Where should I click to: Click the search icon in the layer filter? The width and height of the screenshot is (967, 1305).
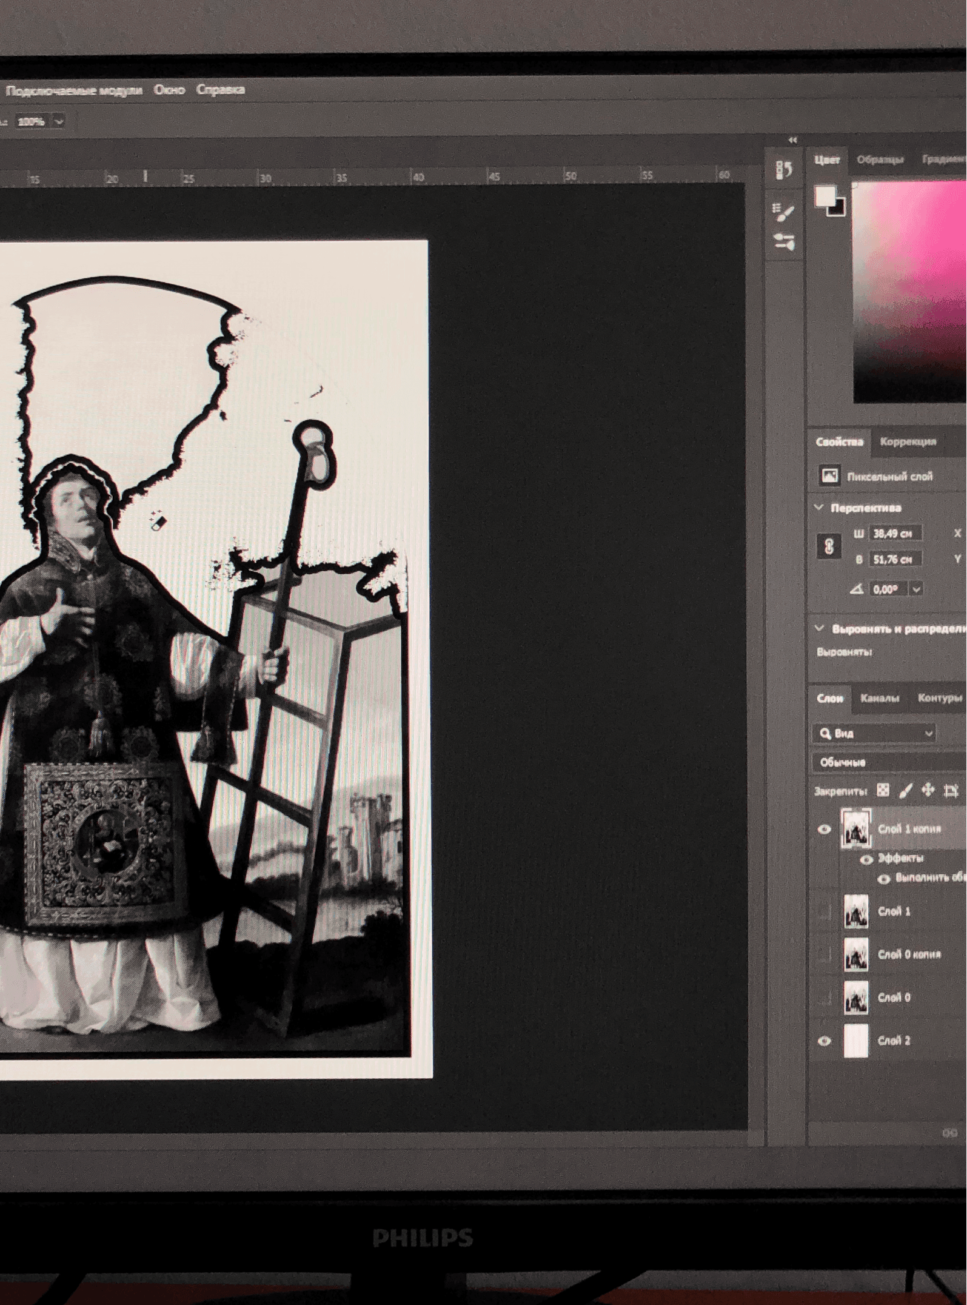(825, 733)
